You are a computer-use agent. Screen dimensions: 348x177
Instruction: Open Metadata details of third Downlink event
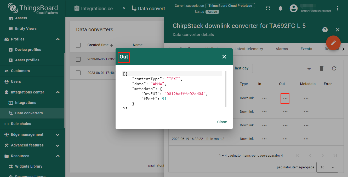(306, 125)
